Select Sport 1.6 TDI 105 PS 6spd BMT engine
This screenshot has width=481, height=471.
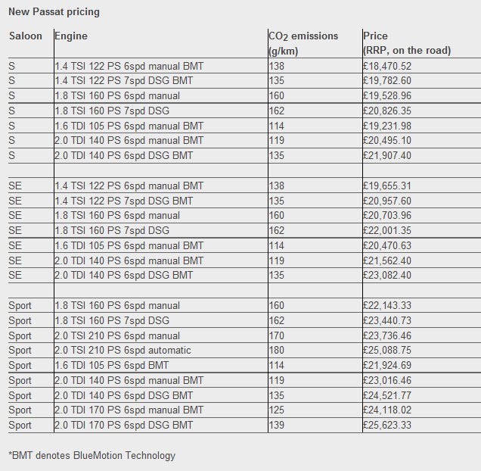pyautogui.click(x=112, y=365)
